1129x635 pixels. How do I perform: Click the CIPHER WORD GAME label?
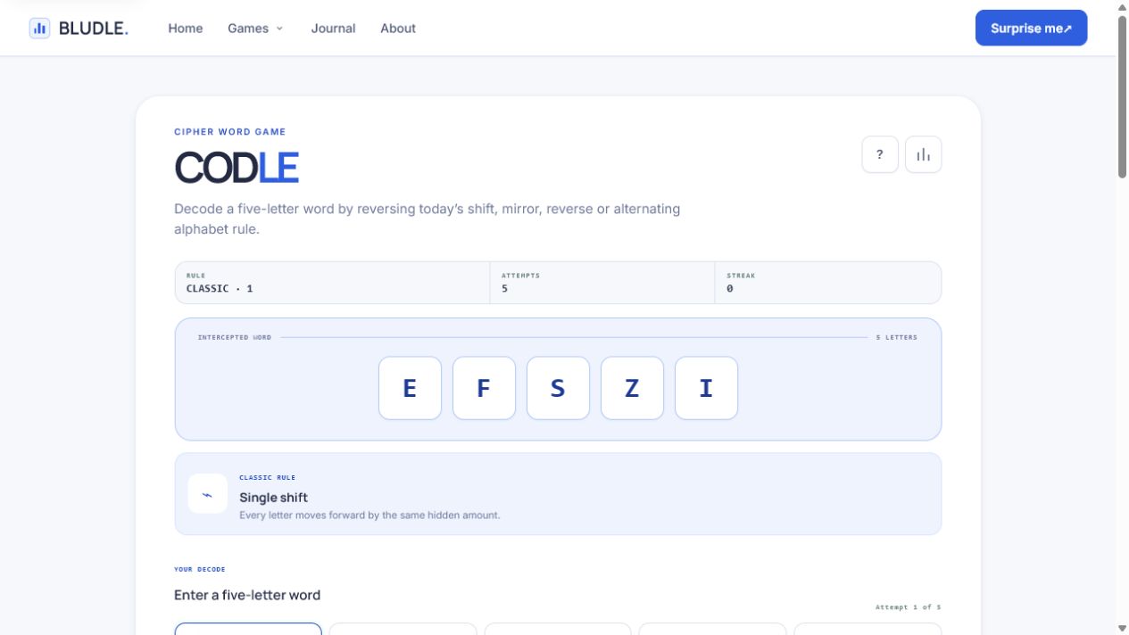pyautogui.click(x=230, y=132)
